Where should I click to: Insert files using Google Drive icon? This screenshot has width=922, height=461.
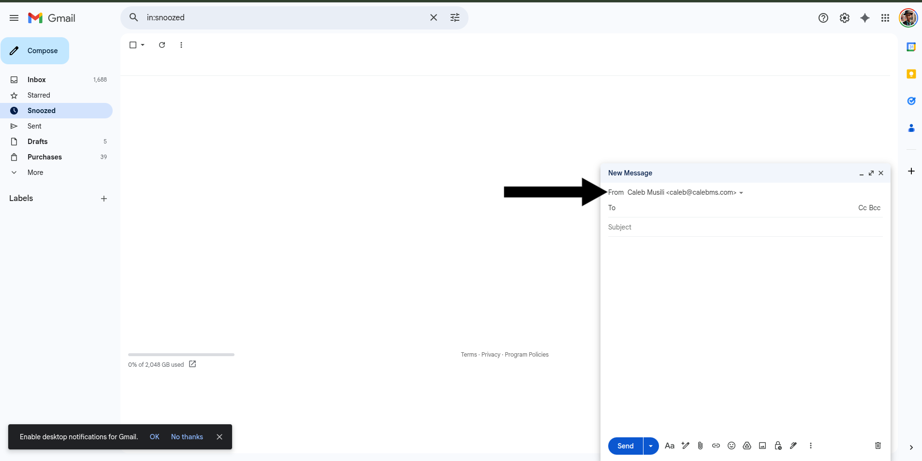point(747,446)
